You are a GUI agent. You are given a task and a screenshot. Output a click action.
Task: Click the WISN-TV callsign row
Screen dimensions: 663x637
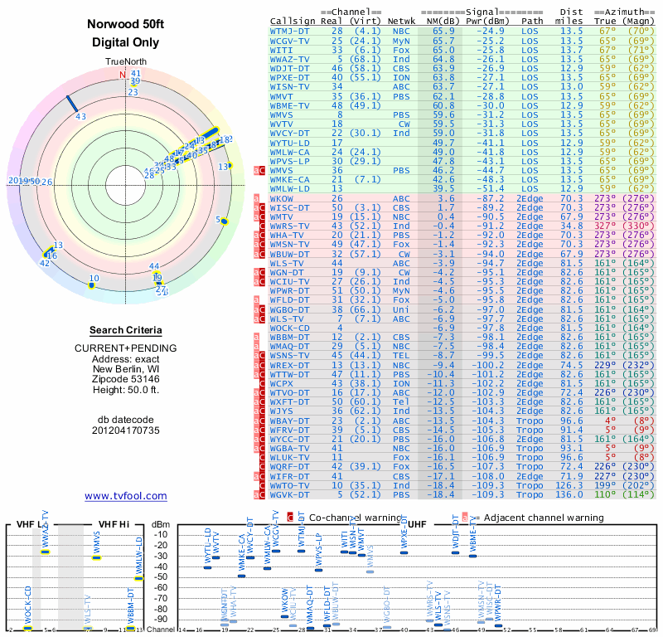(462, 87)
